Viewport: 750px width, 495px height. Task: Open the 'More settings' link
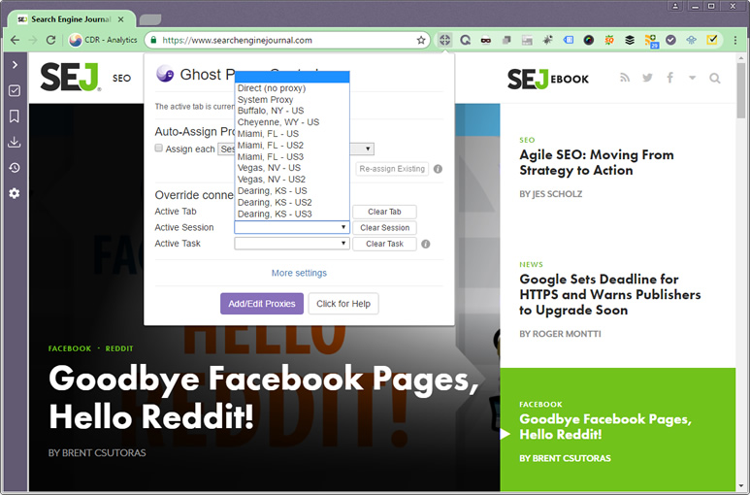[x=299, y=273]
